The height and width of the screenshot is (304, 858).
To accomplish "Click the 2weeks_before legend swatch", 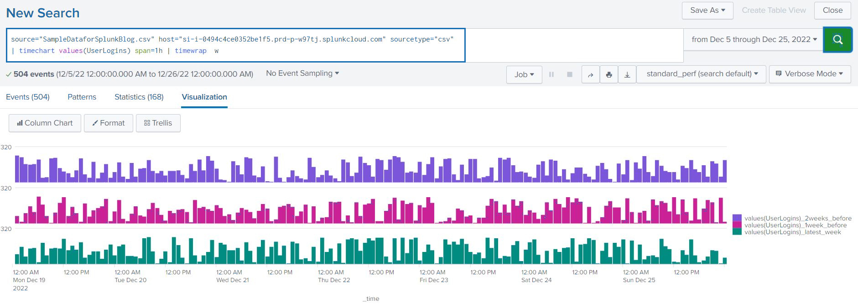I will click(737, 218).
